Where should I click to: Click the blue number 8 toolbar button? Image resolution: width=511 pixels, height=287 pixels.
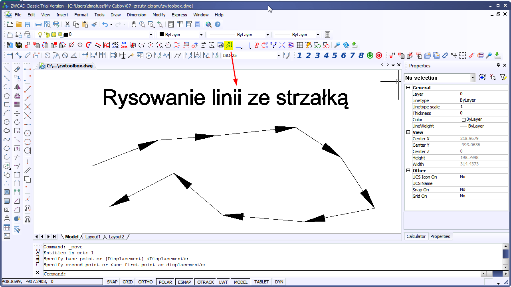[x=361, y=55]
